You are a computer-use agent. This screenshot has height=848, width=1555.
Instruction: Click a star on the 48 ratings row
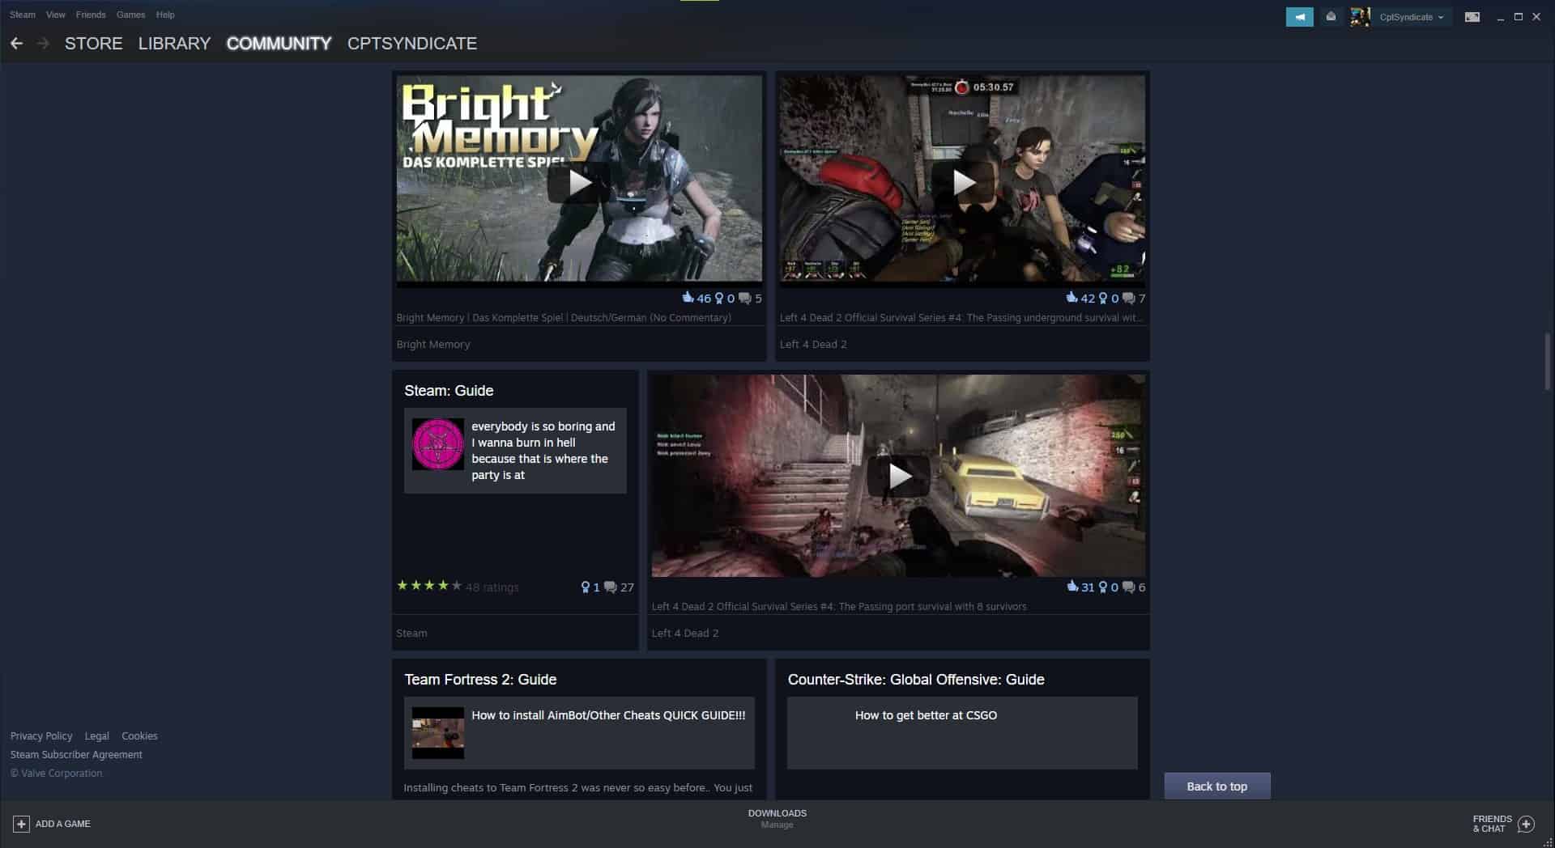coord(429,585)
